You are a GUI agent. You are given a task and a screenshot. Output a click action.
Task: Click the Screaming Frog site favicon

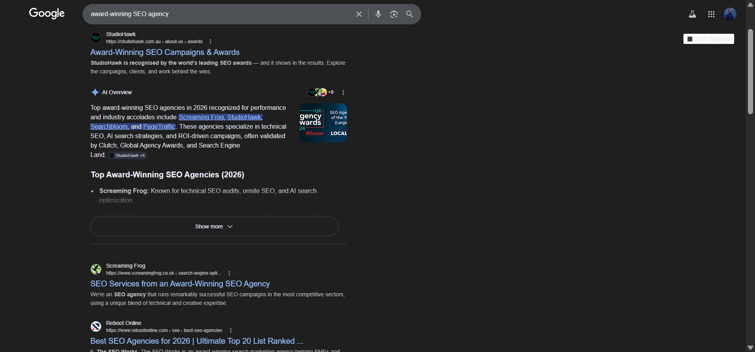[96, 269]
